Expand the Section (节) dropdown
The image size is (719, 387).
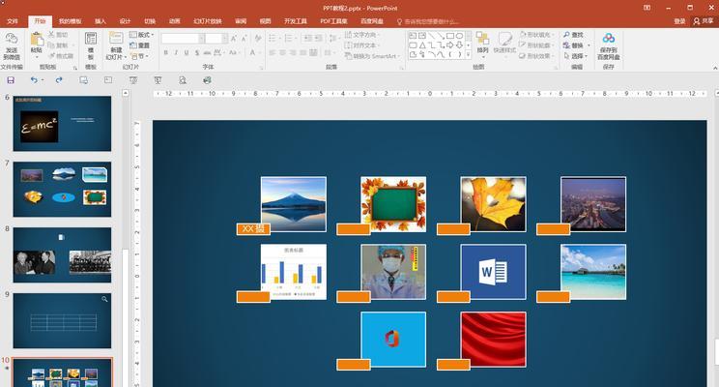point(139,56)
